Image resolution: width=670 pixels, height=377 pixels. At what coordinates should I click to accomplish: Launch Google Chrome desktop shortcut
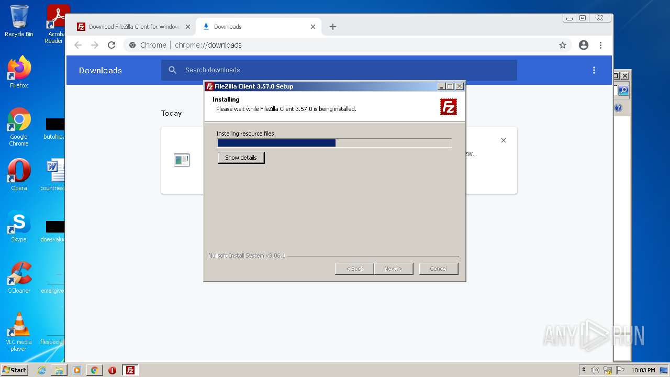[19, 127]
